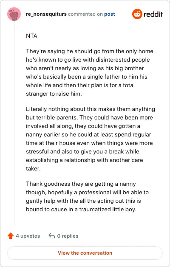Click the word "professional" in the comment
The height and width of the screenshot is (267, 170).
coord(95,193)
